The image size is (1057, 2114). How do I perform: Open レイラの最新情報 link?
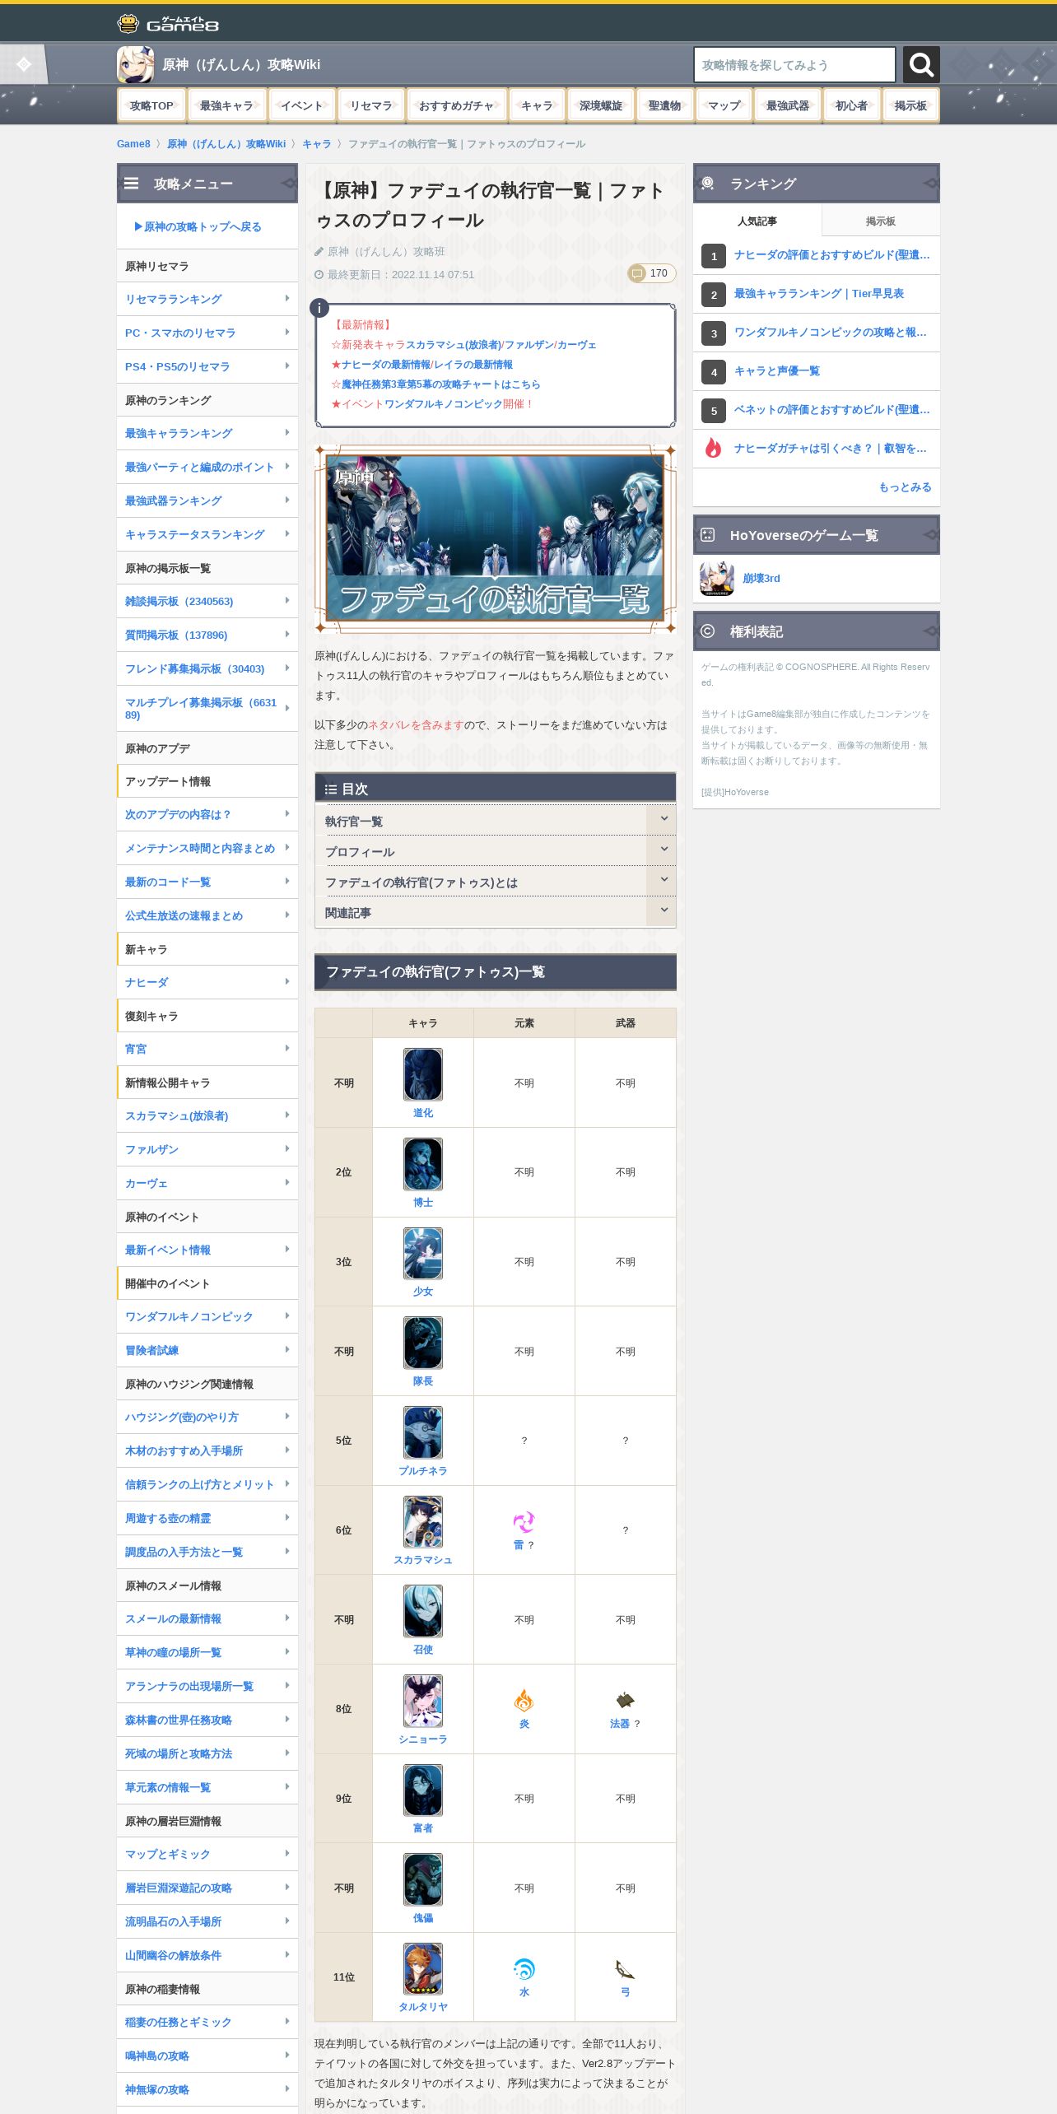(x=473, y=365)
